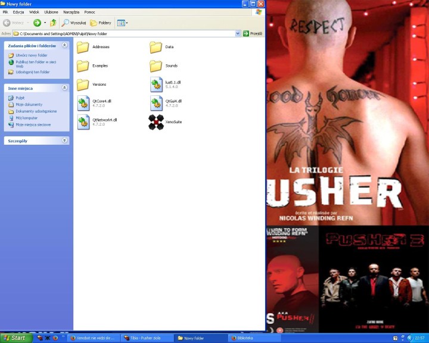Click the Tibia quick launch icon

pyautogui.click(x=40, y=338)
